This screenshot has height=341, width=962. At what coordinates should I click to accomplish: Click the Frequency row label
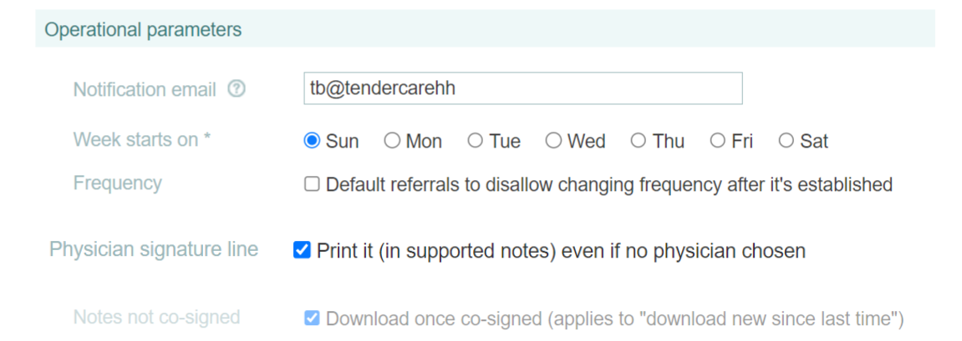118,183
